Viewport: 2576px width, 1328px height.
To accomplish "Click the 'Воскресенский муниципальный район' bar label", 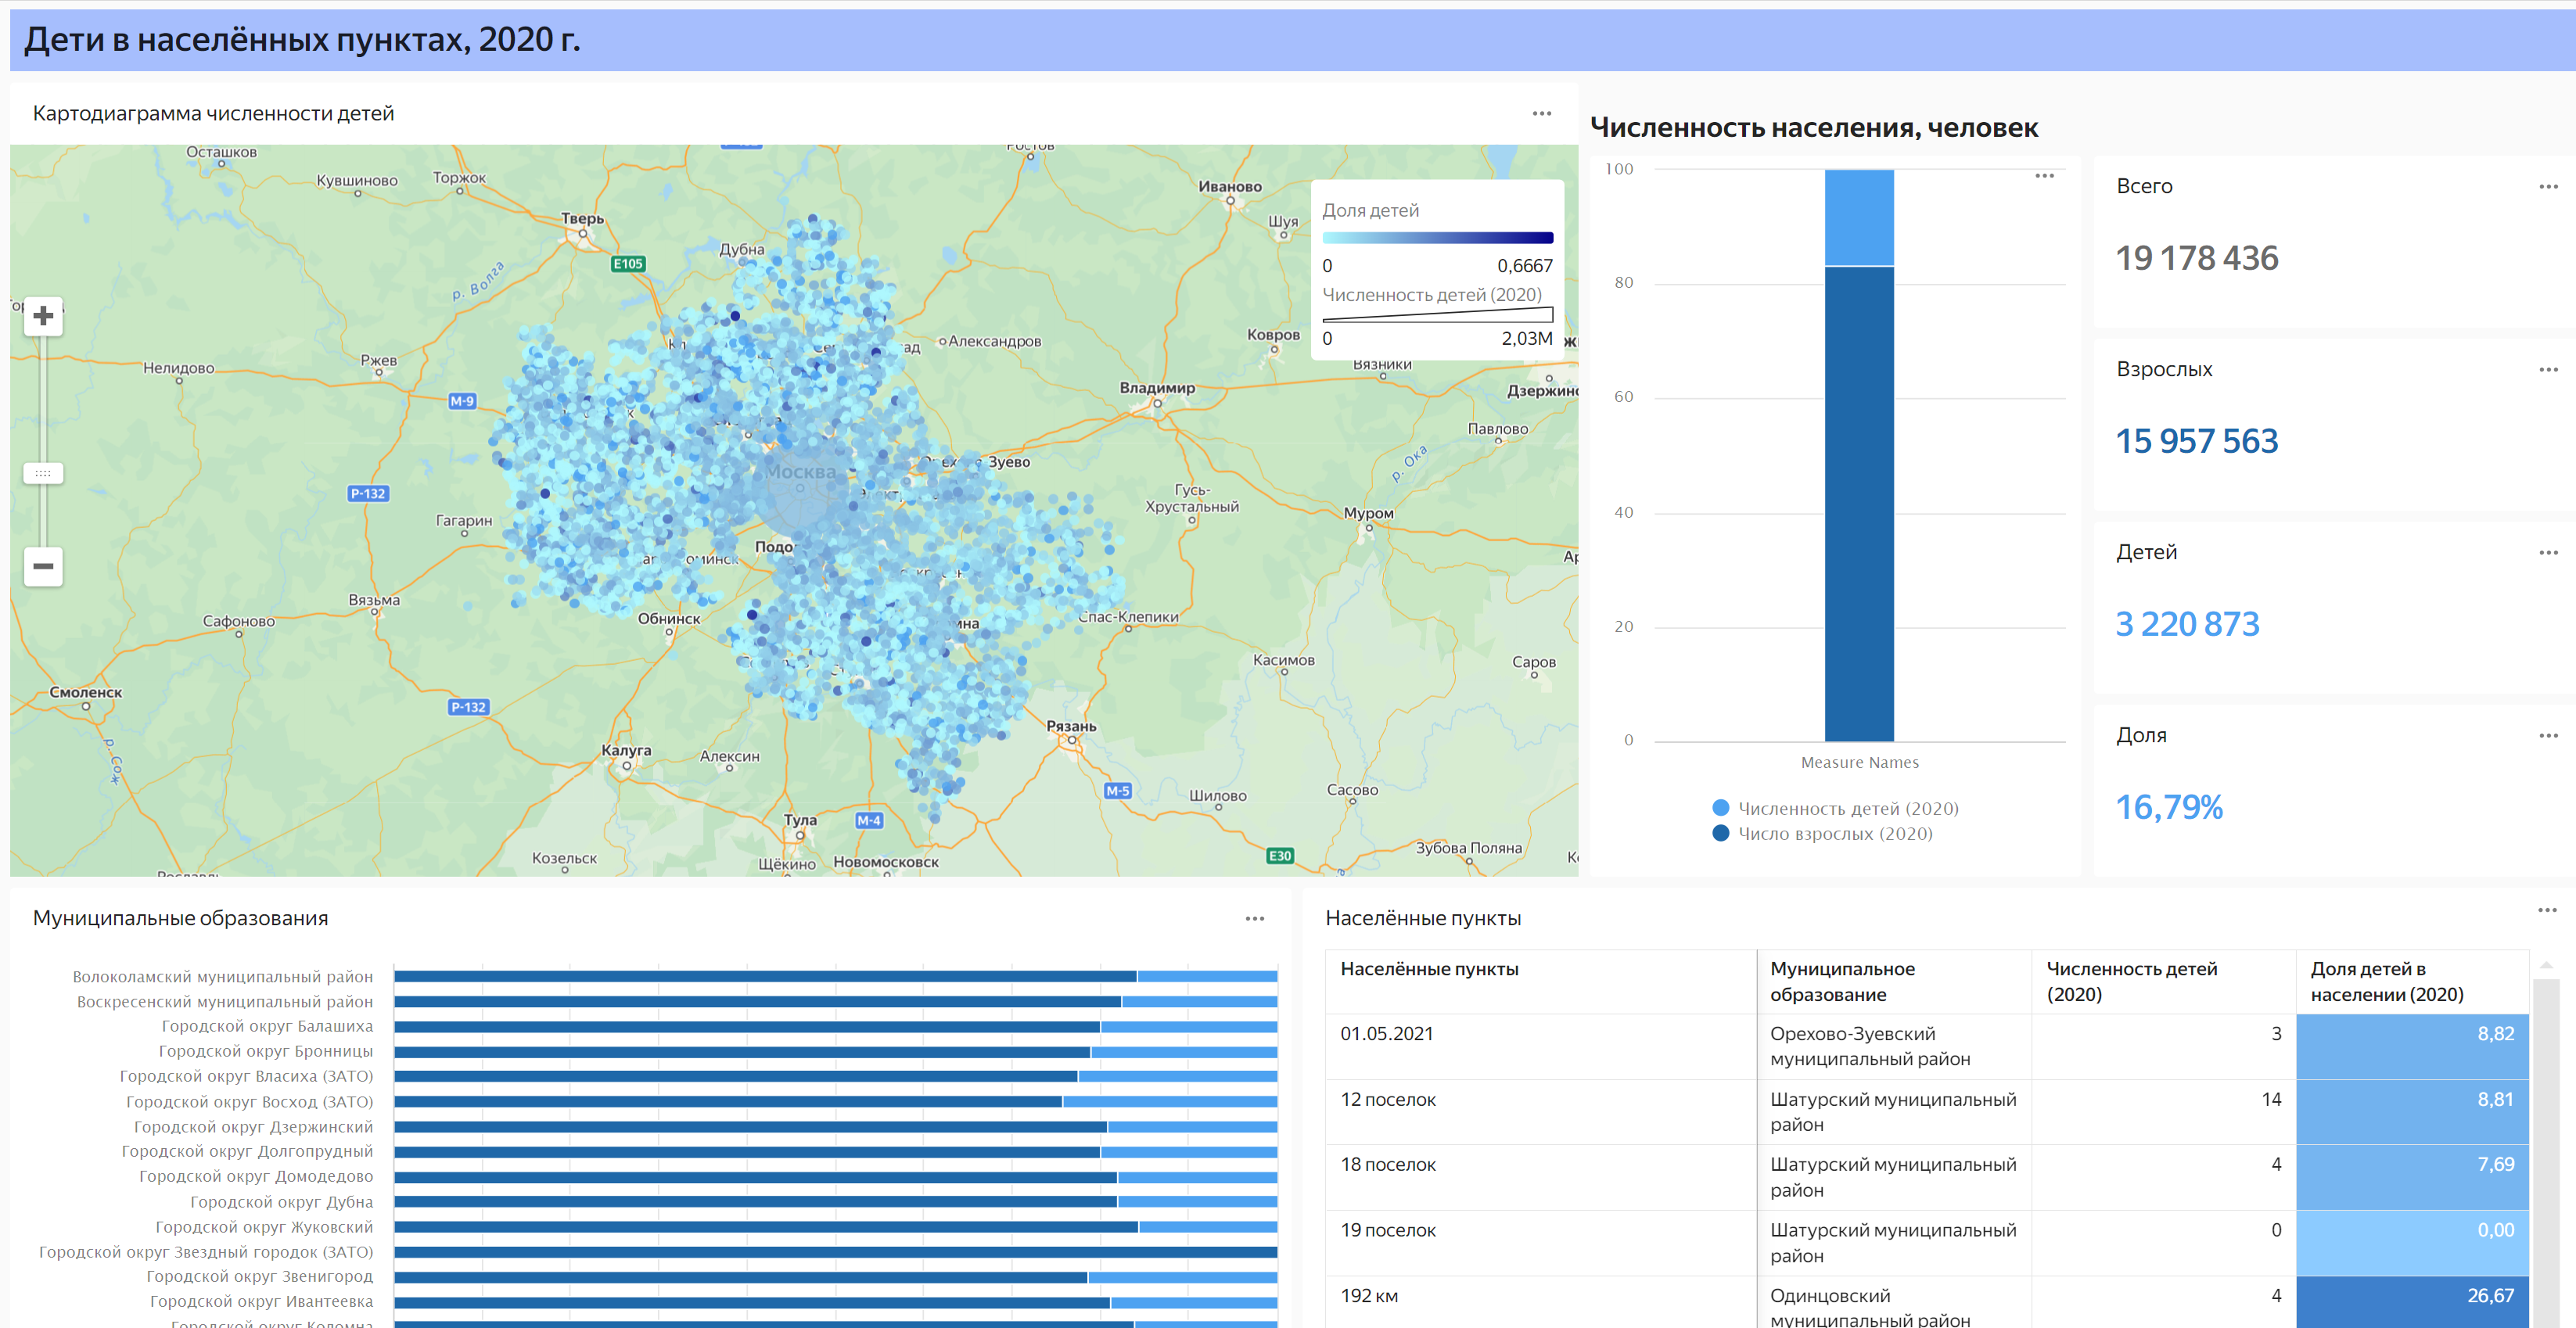I will coord(225,1001).
